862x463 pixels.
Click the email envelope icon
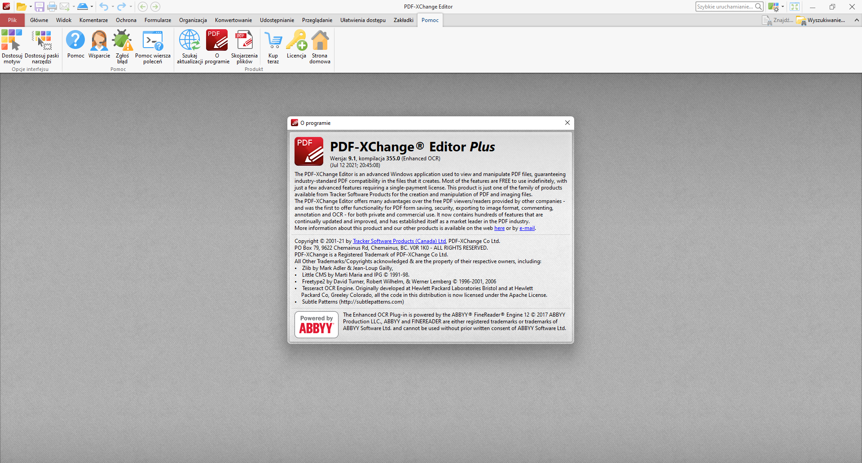click(x=64, y=7)
